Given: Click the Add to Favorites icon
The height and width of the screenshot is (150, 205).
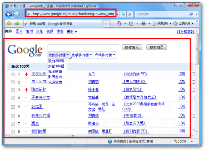Looking at the screenshot, I should click(17, 24).
